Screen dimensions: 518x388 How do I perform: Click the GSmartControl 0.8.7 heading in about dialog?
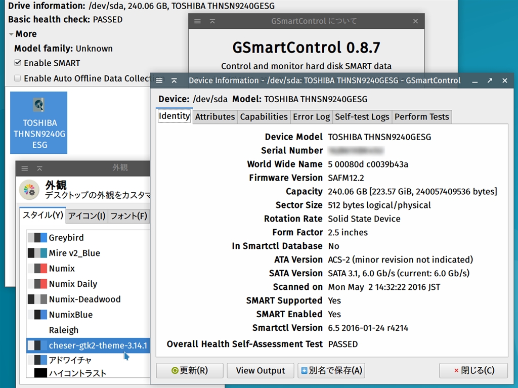click(306, 48)
